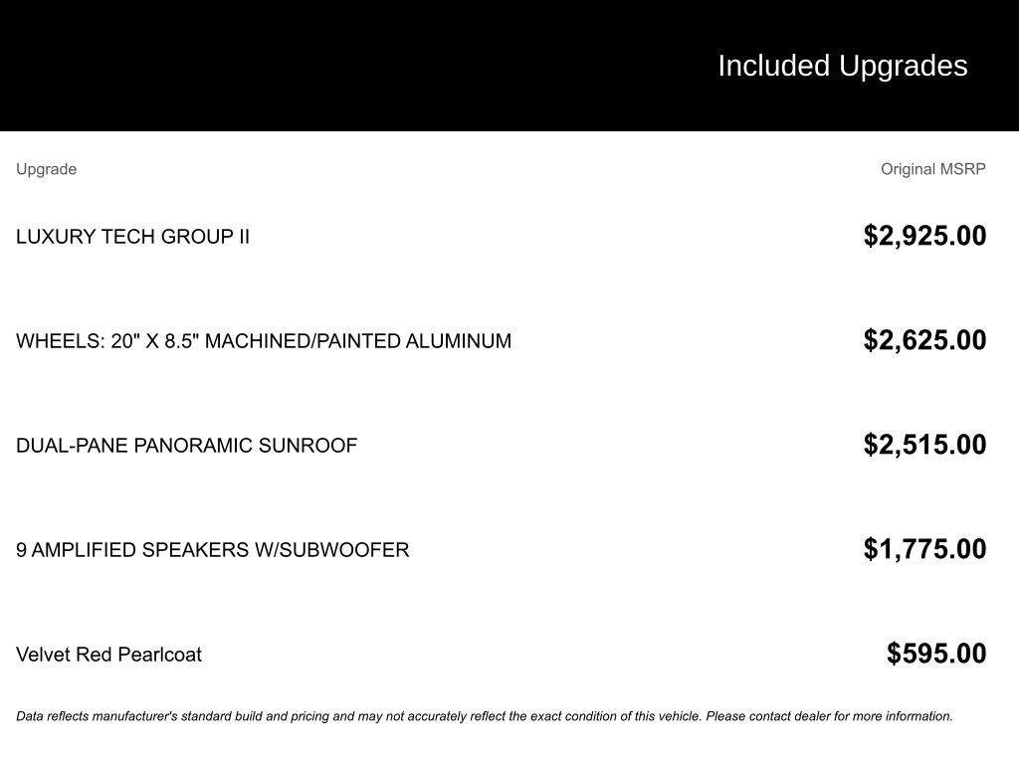Image resolution: width=1019 pixels, height=764 pixels.
Task: Click the Upgrade column header
Action: point(46,169)
